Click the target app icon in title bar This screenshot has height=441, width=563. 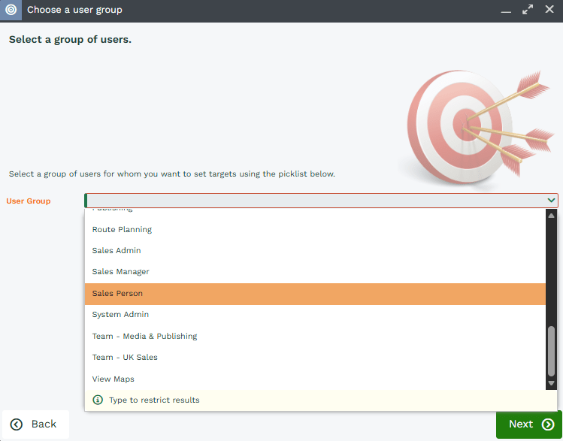click(11, 11)
